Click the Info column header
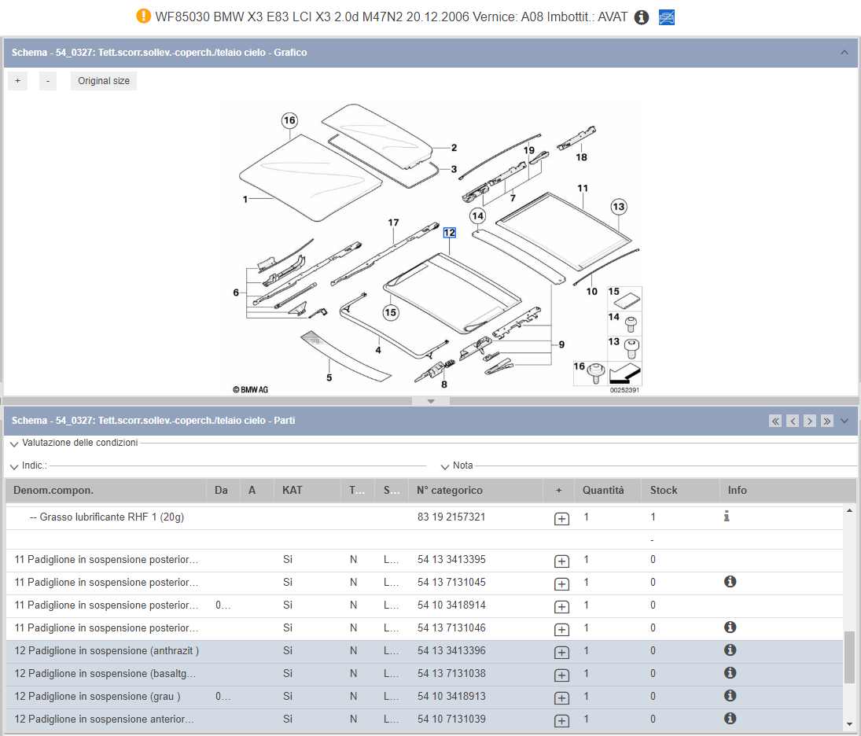The height and width of the screenshot is (736, 861). pyautogui.click(x=788, y=490)
